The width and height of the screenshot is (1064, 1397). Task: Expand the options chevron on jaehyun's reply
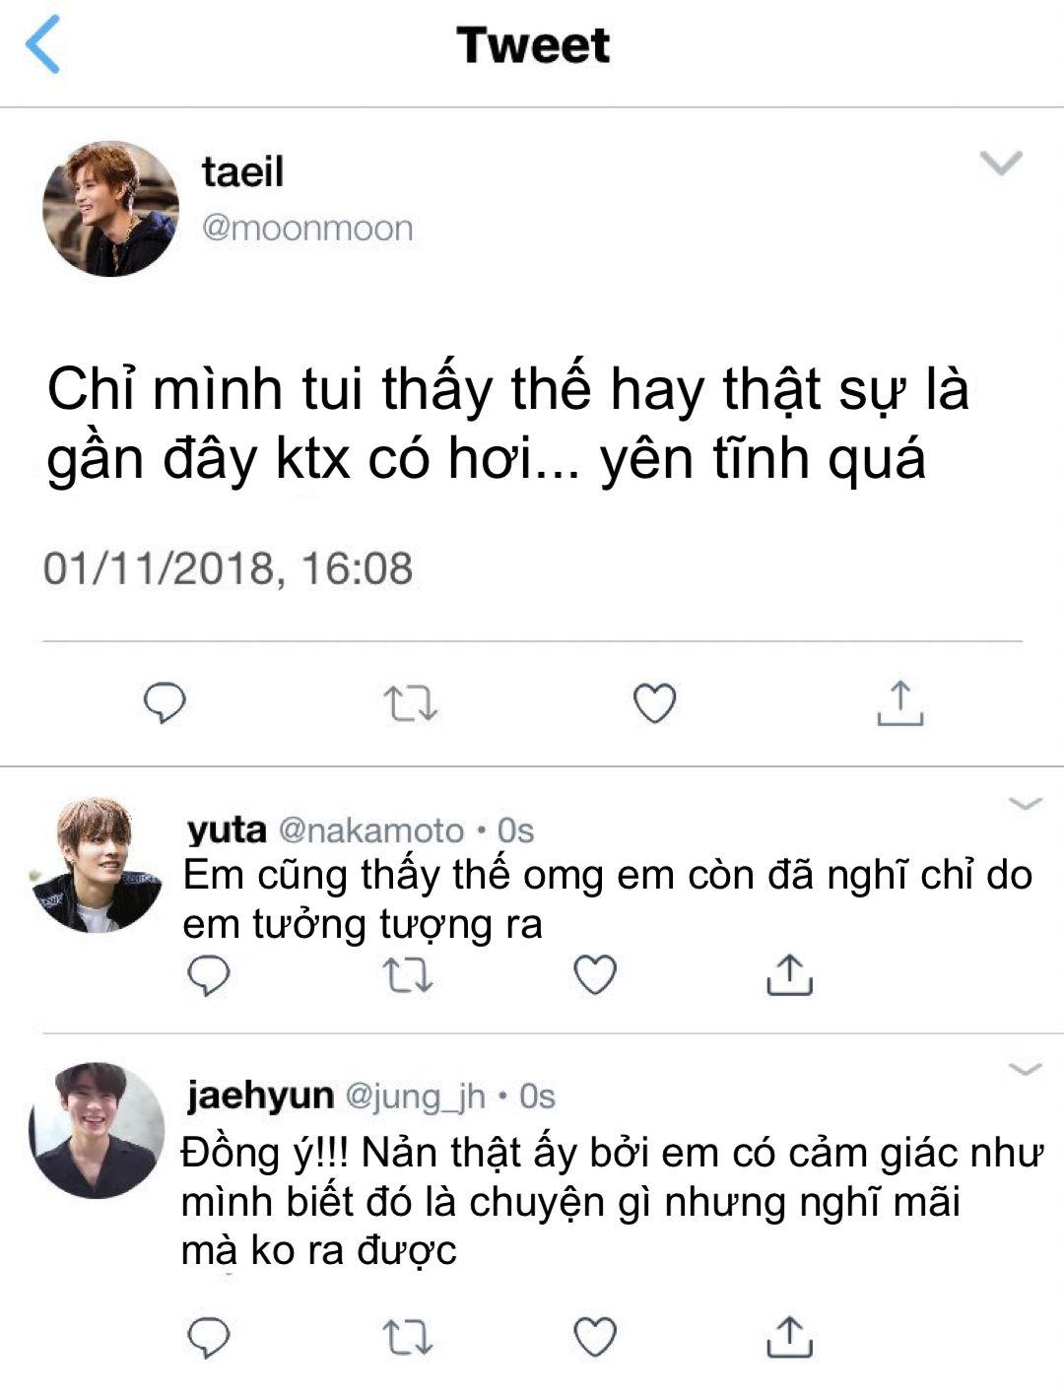[x=1026, y=1069]
